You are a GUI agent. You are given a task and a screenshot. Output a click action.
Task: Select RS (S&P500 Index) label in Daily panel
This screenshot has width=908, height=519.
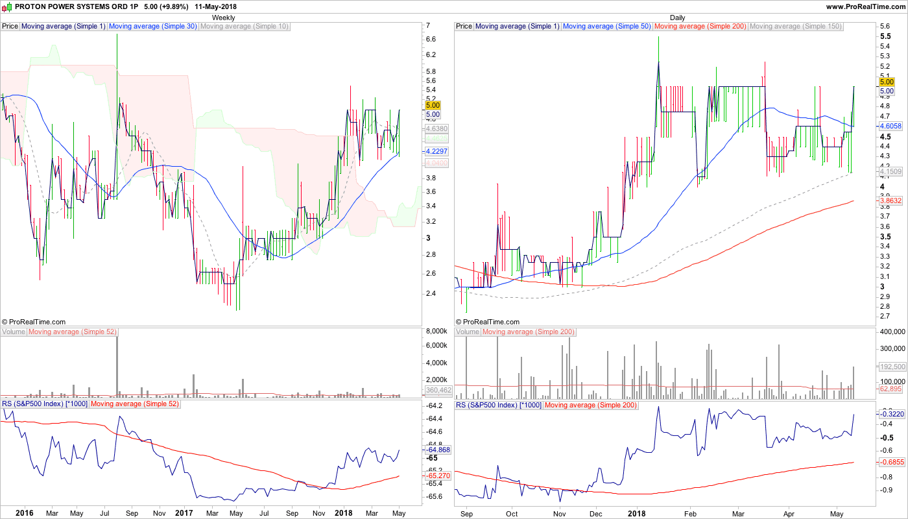[498, 404]
